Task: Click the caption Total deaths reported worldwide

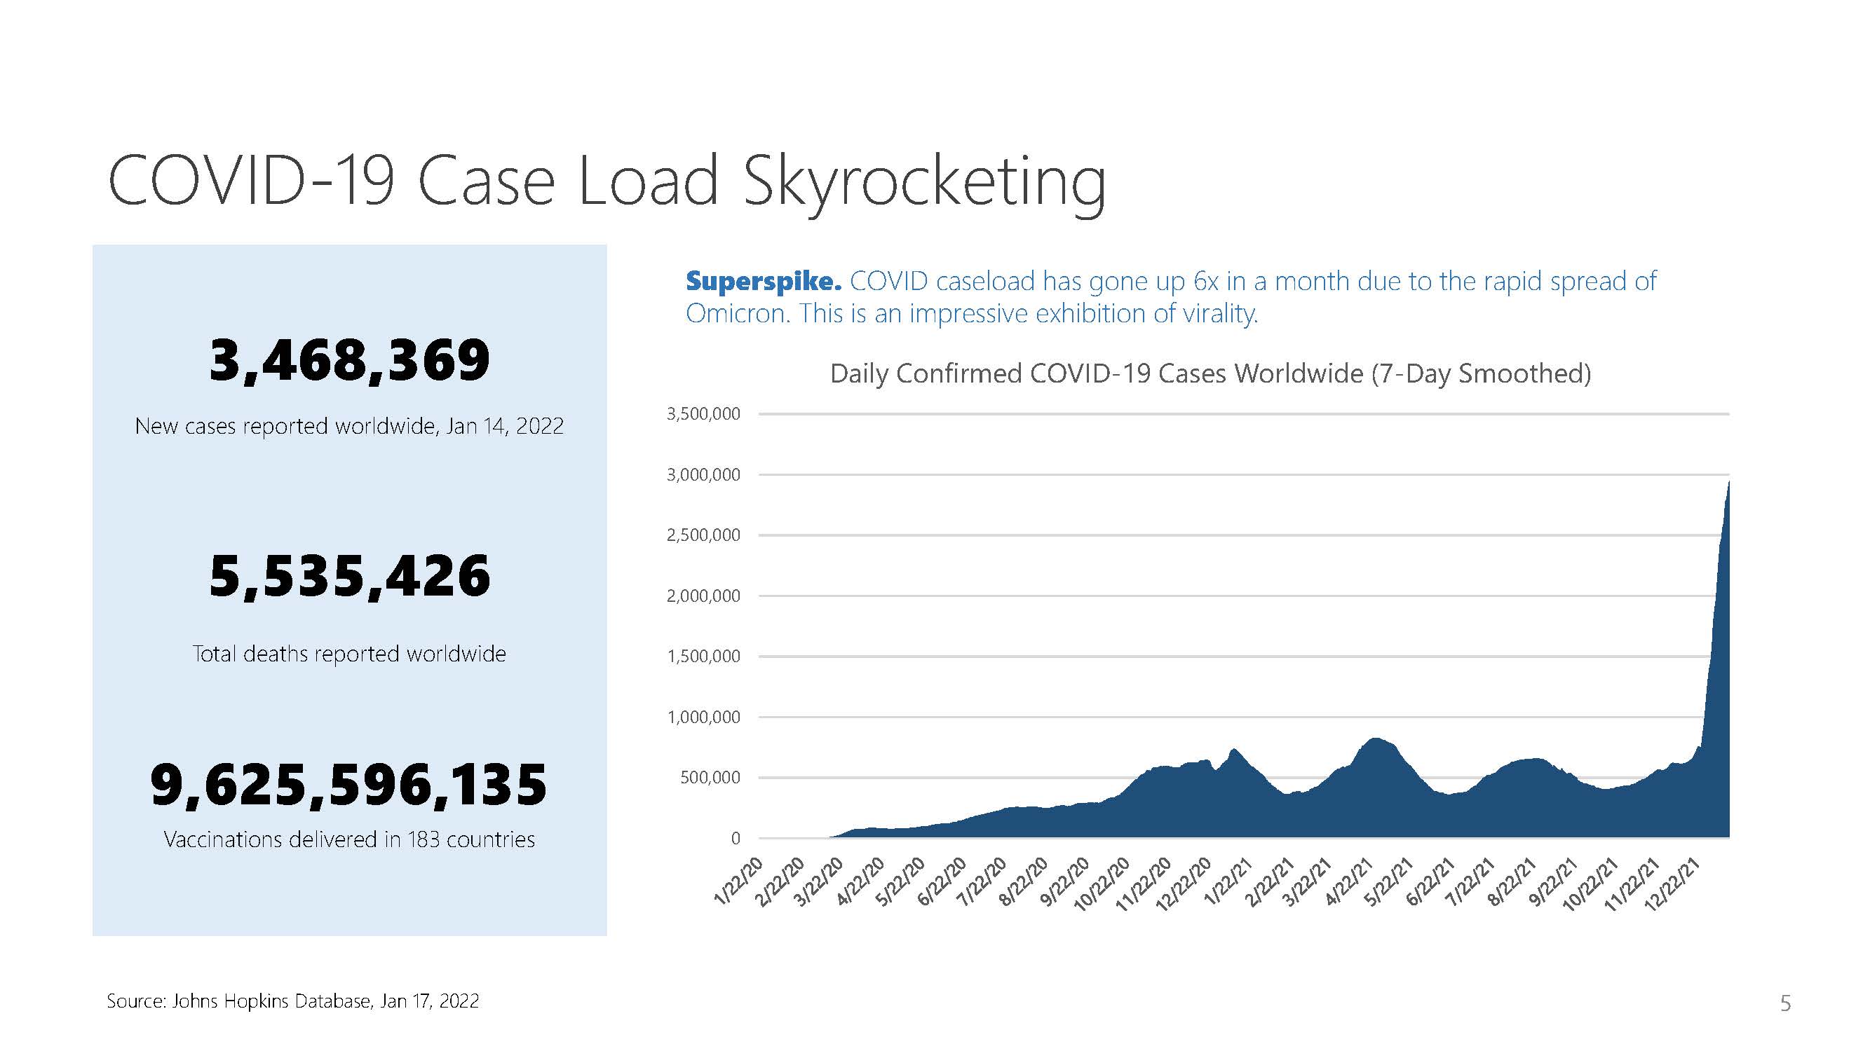Action: click(349, 654)
